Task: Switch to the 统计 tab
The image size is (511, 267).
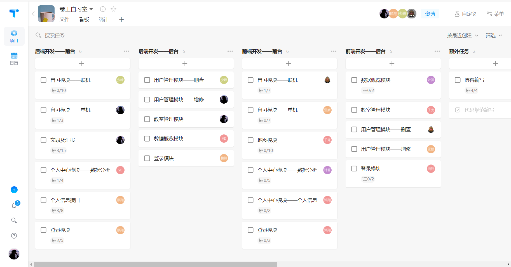Action: 104,20
